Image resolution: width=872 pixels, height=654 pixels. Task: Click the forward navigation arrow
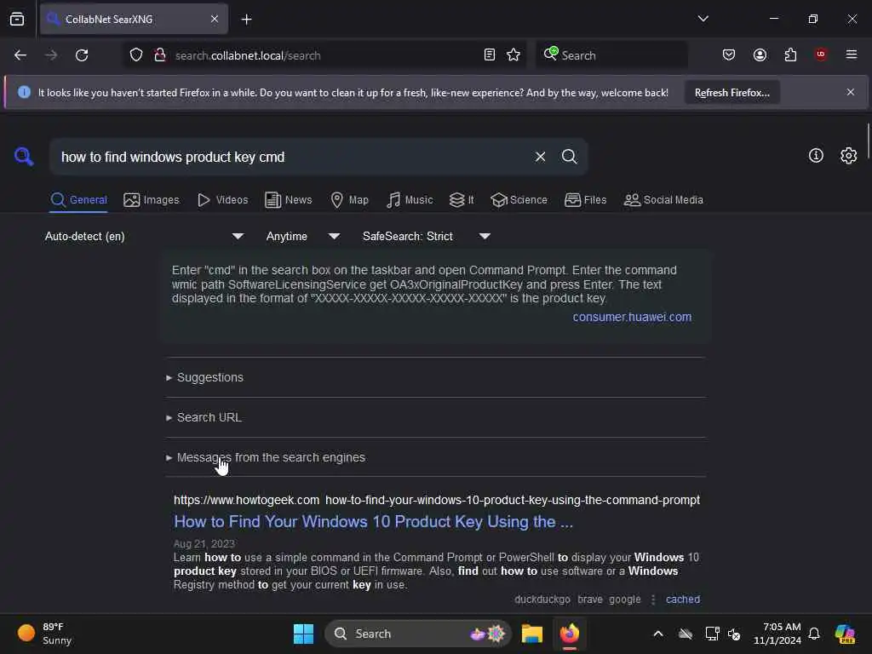[x=51, y=55]
